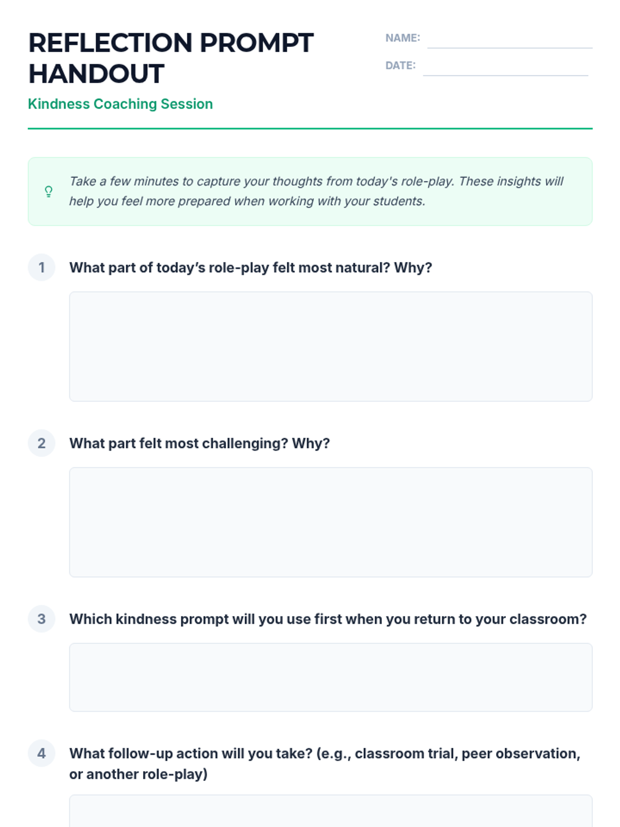The width and height of the screenshot is (620, 827).
Task: Click the lightbulb tip icon
Action: tap(49, 192)
